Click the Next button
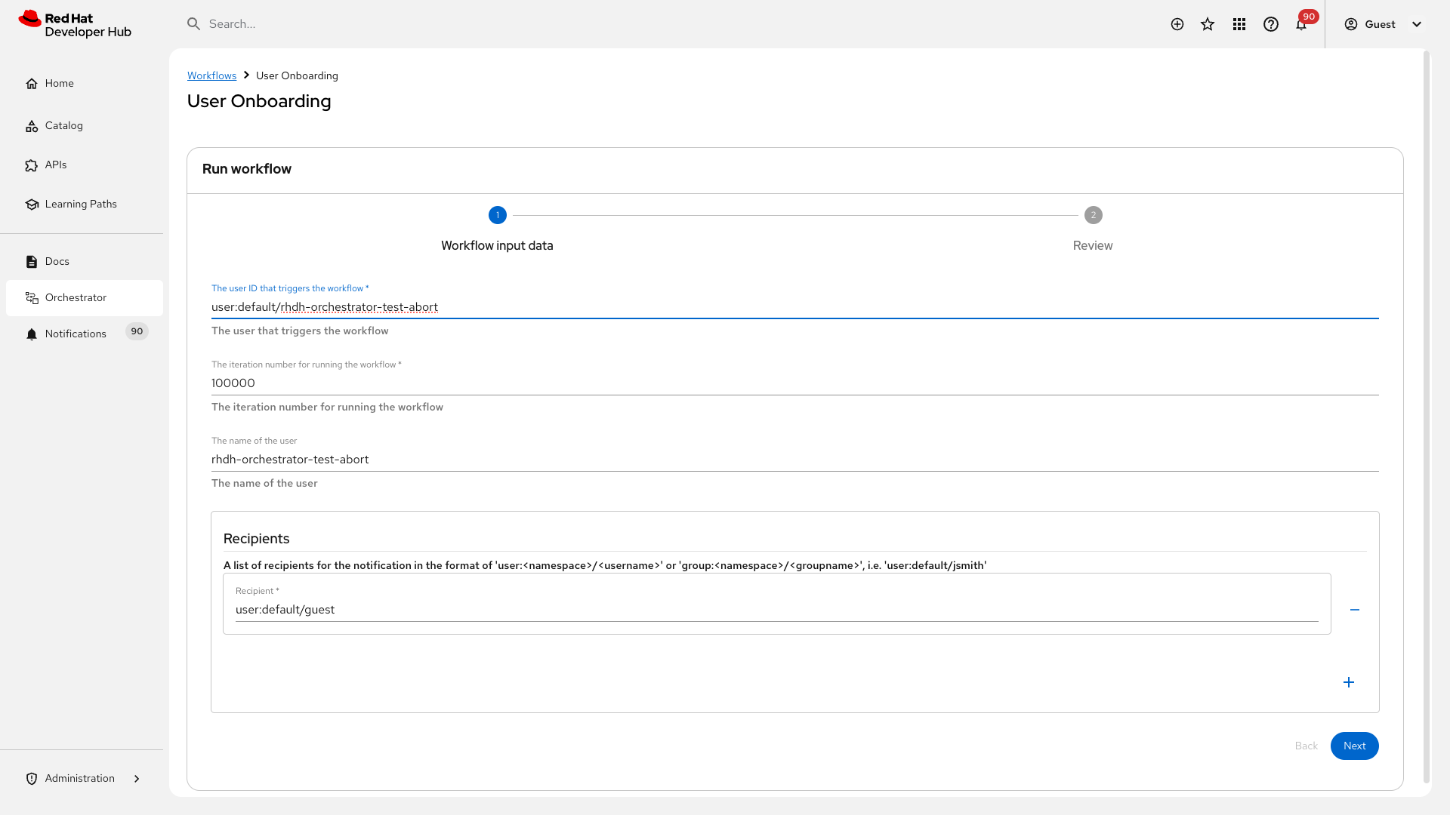This screenshot has height=815, width=1450. [1354, 746]
